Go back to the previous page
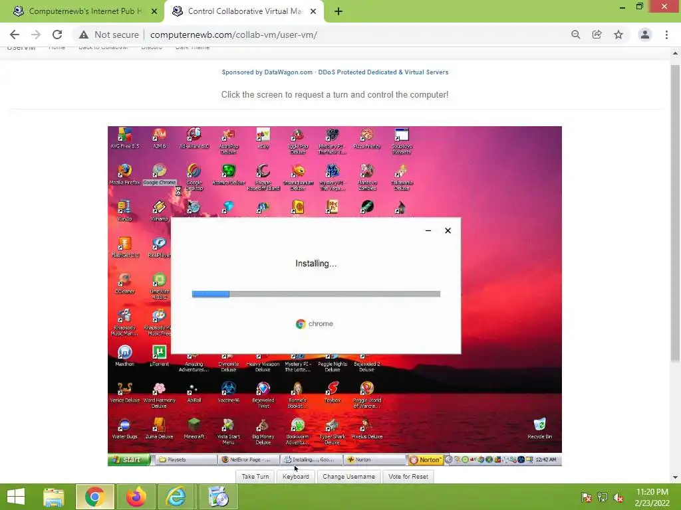Image resolution: width=681 pixels, height=510 pixels. (15, 35)
